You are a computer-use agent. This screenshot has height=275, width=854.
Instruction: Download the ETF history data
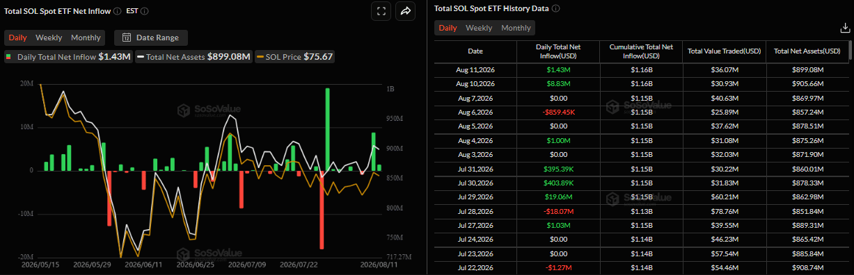tap(846, 28)
